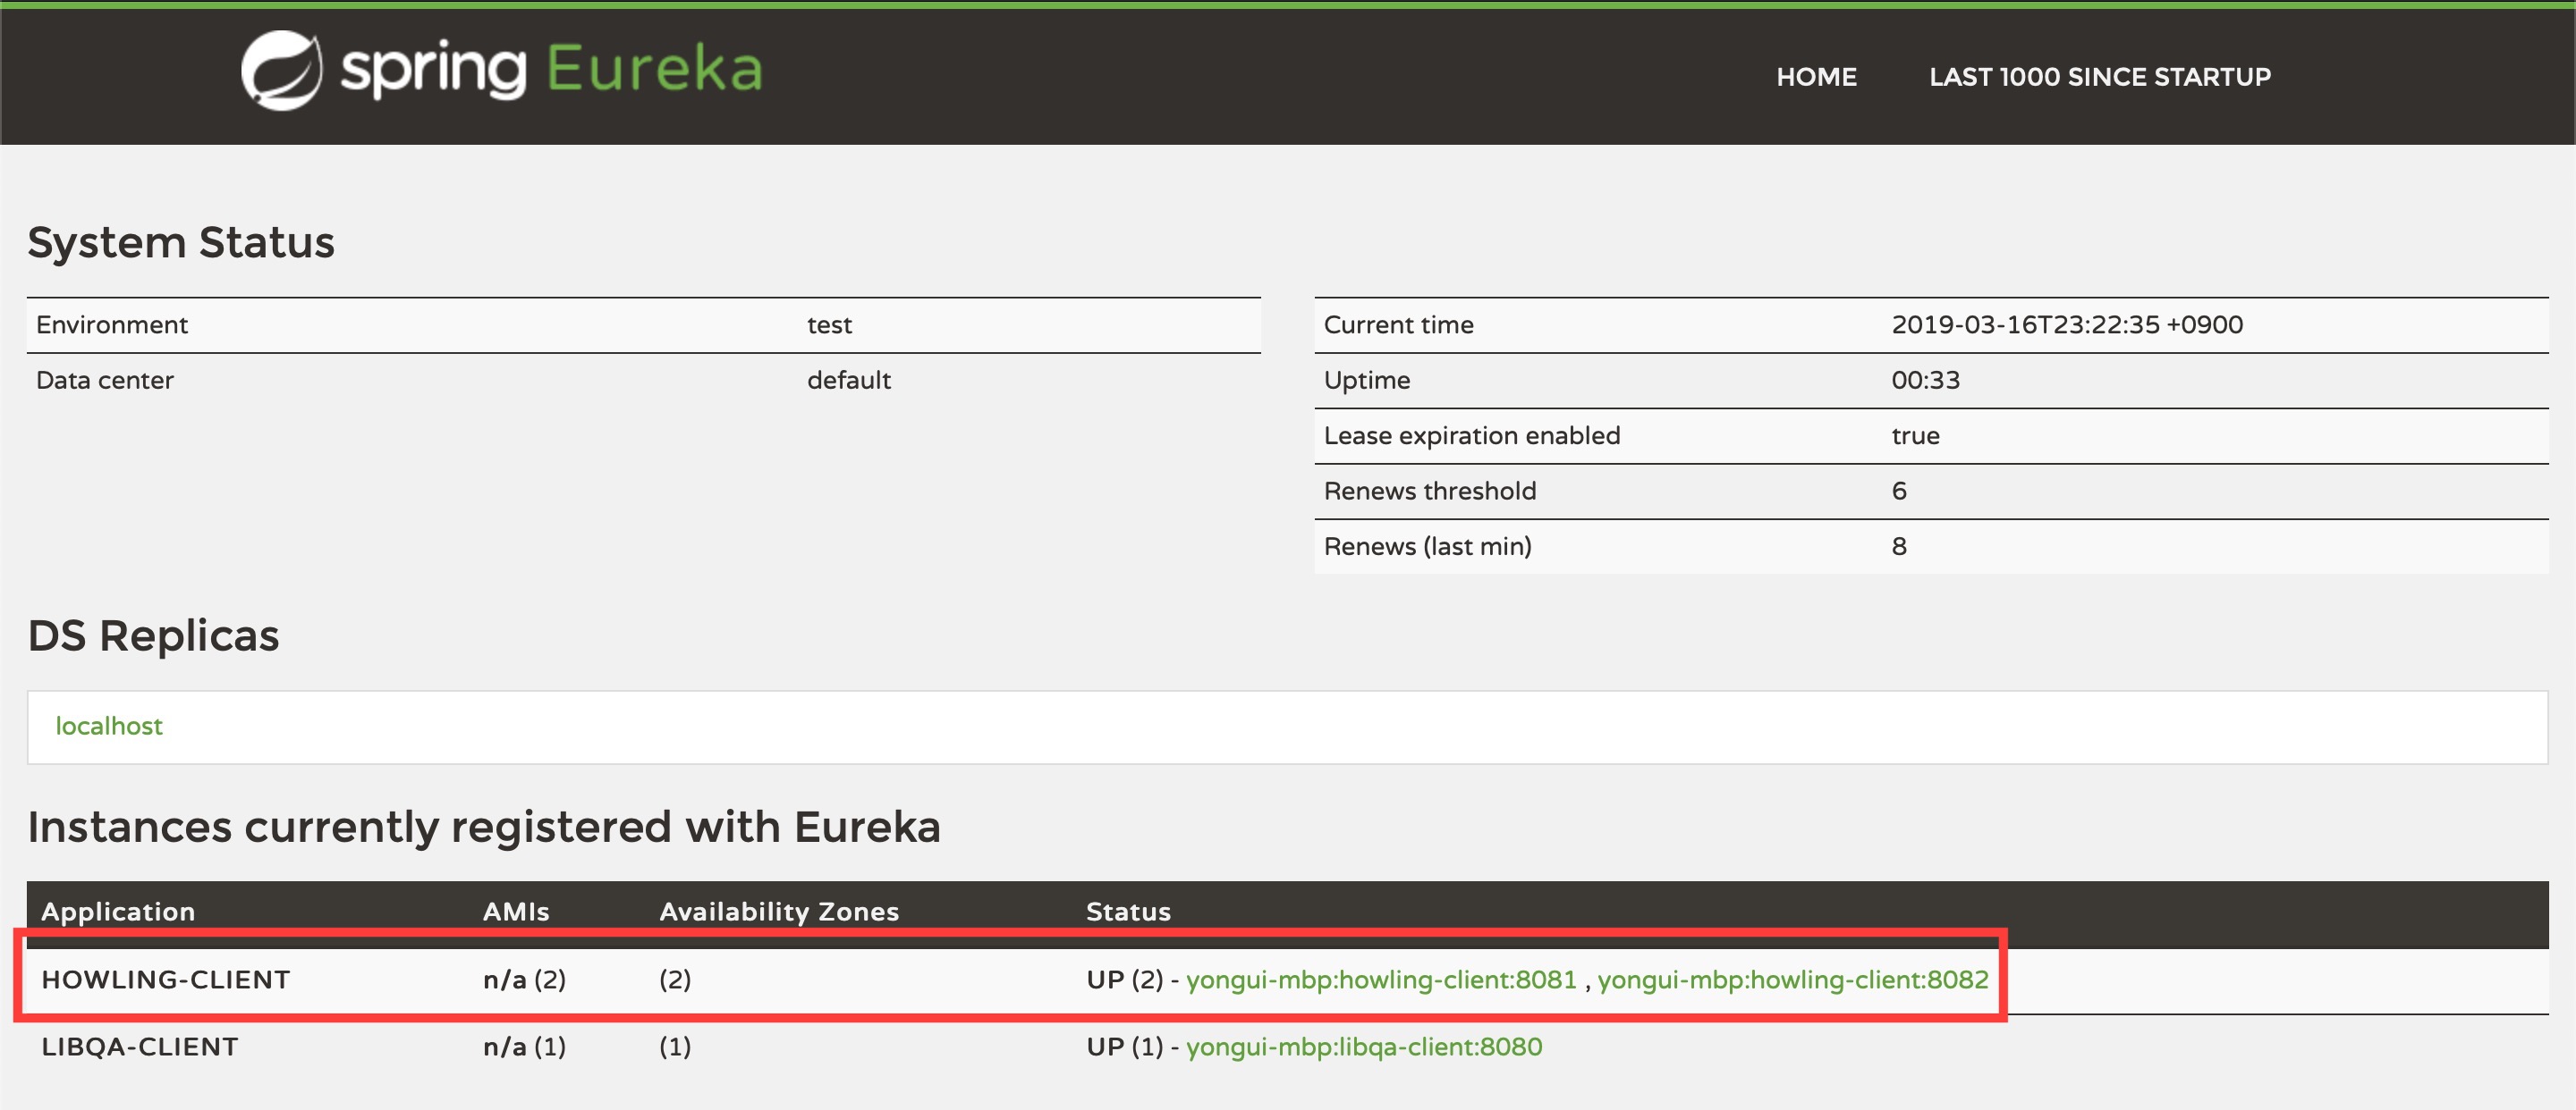Select the renews last min value 8
Screen dimensions: 2576x1110
pos(1899,546)
